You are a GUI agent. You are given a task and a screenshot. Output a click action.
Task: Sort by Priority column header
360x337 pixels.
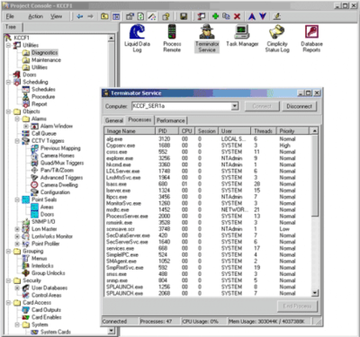point(292,131)
